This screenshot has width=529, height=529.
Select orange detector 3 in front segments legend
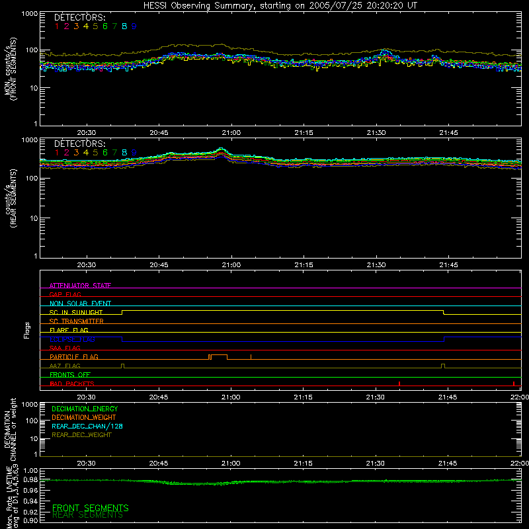click(76, 26)
